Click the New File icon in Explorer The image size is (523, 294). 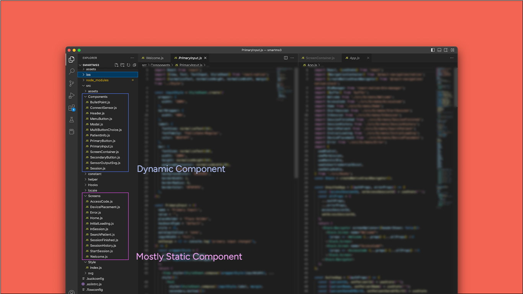pyautogui.click(x=116, y=65)
